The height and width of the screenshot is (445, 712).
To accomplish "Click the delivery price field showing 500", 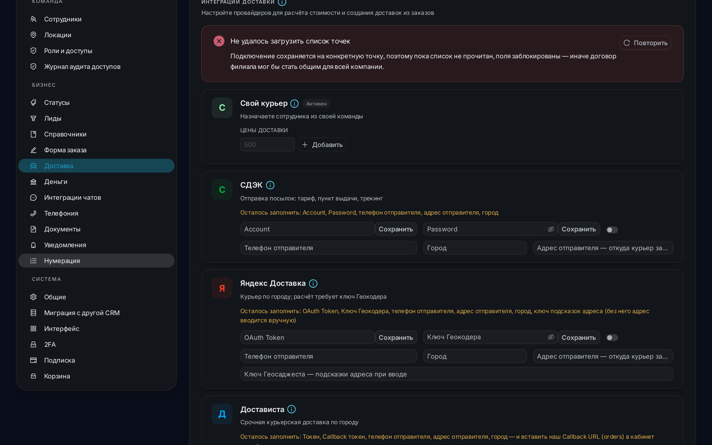I will [267, 145].
